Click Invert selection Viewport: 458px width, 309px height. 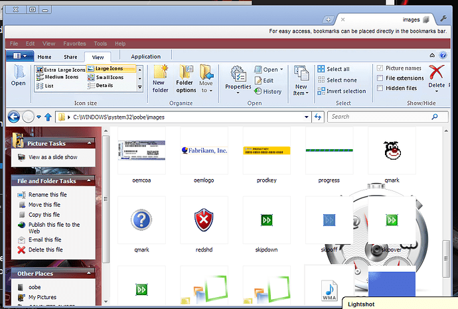pyautogui.click(x=342, y=91)
